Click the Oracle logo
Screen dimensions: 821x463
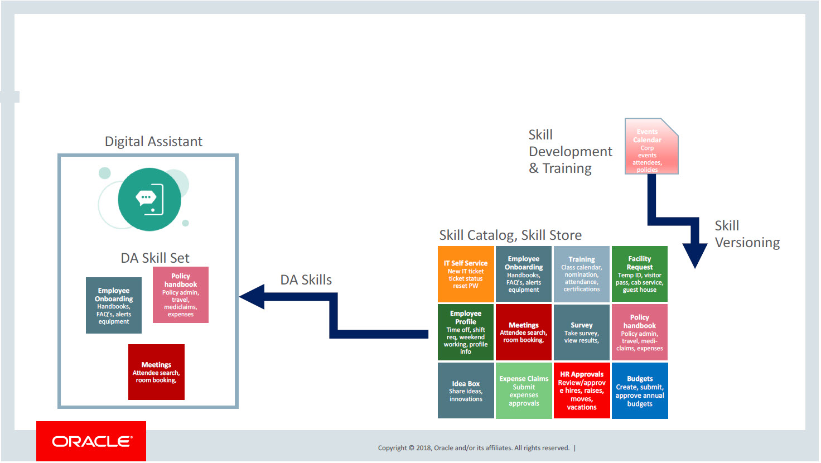click(x=91, y=441)
